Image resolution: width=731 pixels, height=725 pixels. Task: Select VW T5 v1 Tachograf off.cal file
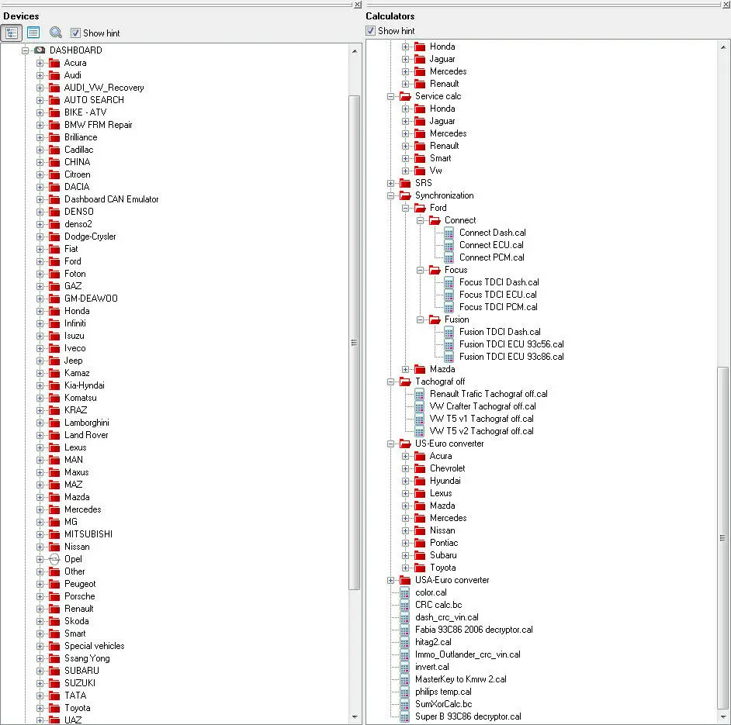coord(482,419)
